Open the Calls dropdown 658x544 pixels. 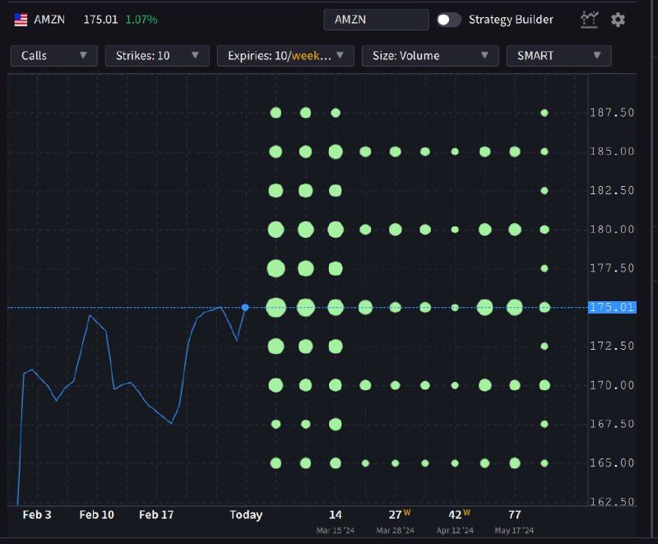click(54, 56)
